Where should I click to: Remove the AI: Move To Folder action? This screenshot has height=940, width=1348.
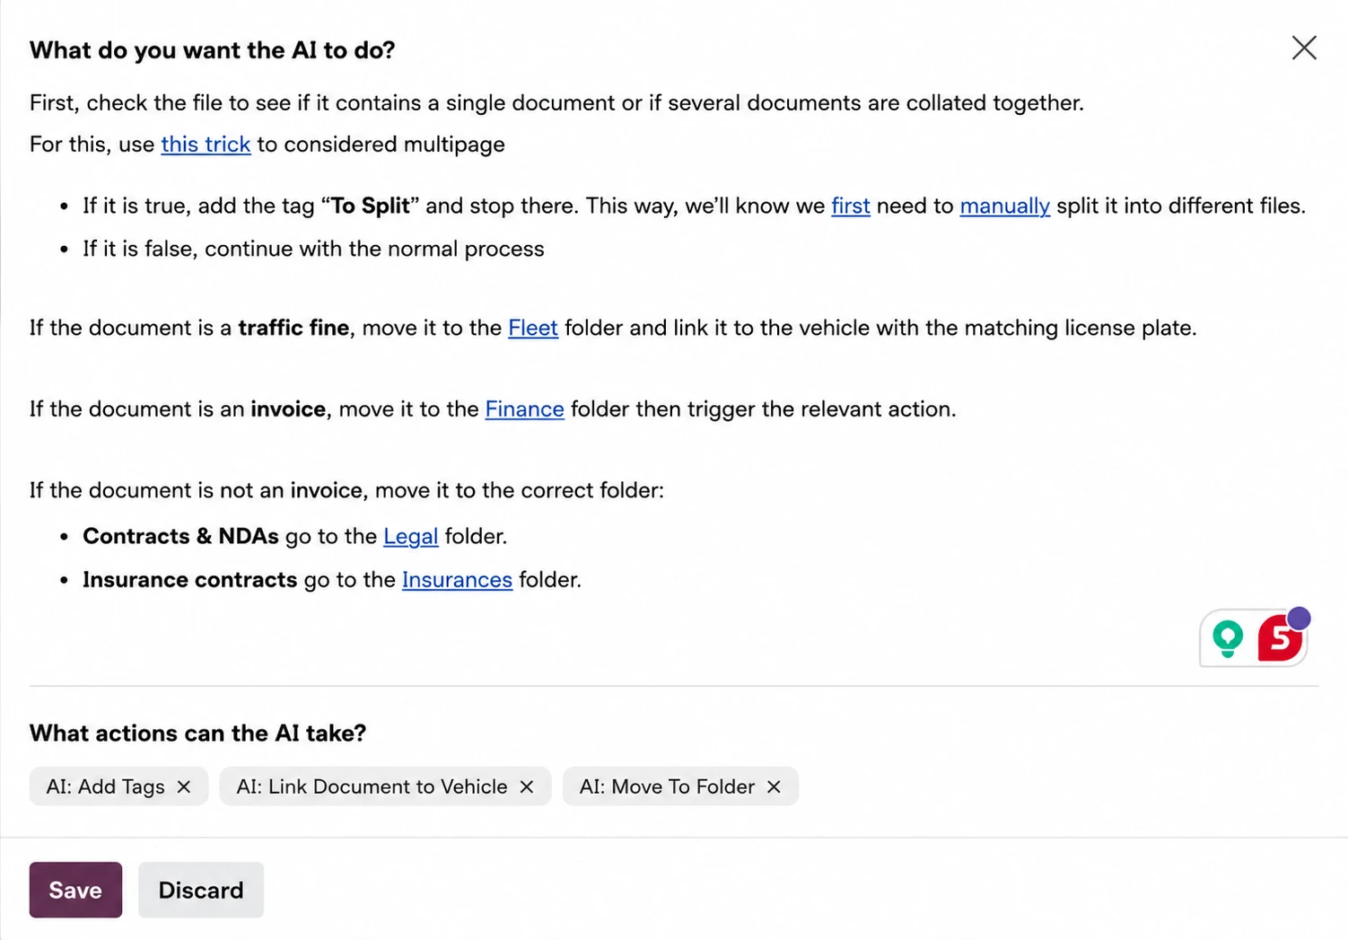coord(774,786)
